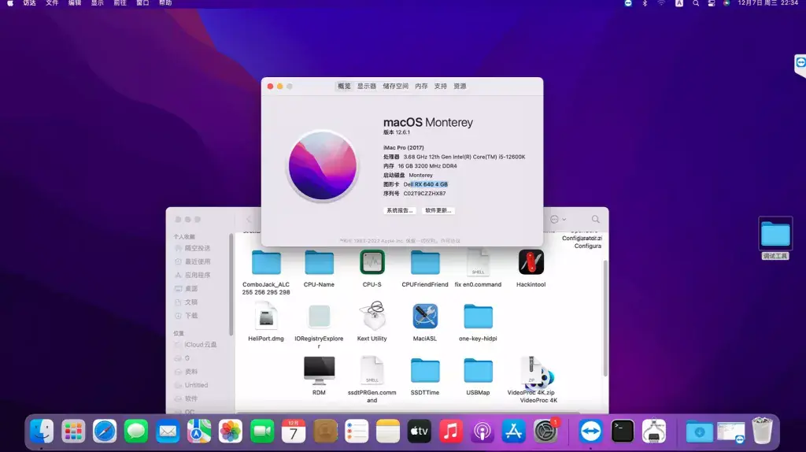The image size is (806, 452).
Task: Switch to the 内存 tab
Action: coord(421,87)
